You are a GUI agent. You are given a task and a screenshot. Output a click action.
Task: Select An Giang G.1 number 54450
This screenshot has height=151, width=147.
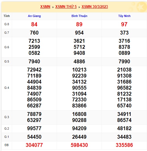pyautogui.click(x=34, y=137)
